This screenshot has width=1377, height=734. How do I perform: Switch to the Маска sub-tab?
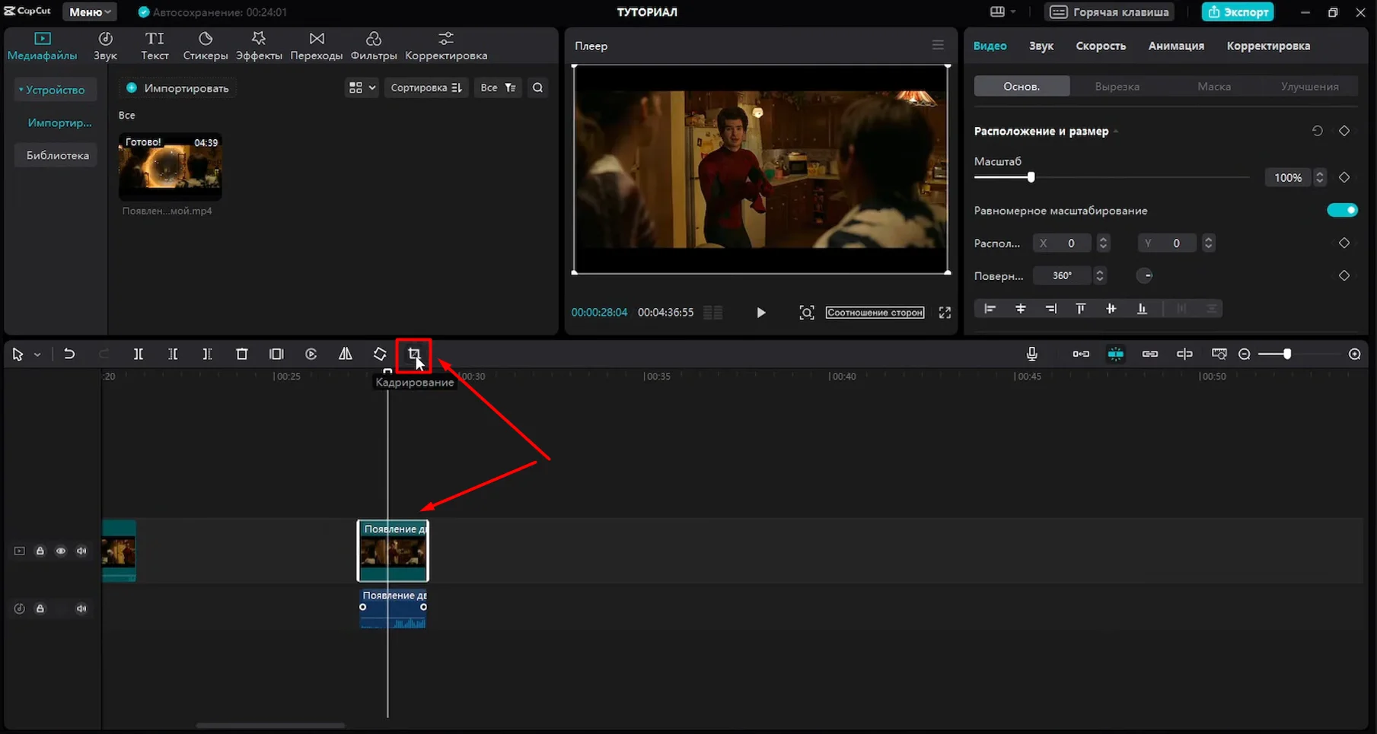1213,87
